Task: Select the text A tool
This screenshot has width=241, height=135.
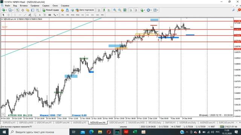Action: (x=40, y=15)
